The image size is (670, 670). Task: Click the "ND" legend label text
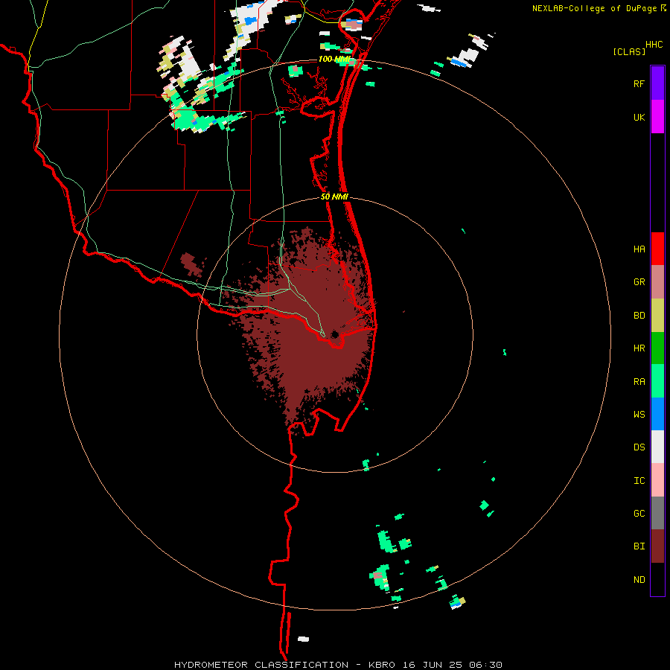(639, 580)
